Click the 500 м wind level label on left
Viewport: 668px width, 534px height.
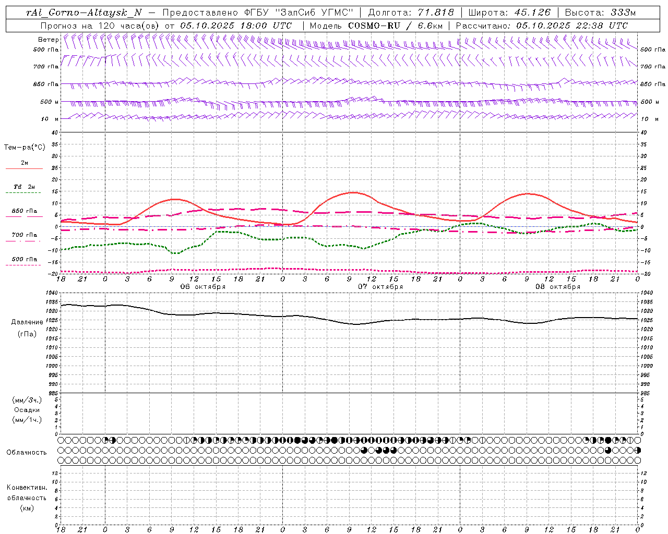click(50, 102)
